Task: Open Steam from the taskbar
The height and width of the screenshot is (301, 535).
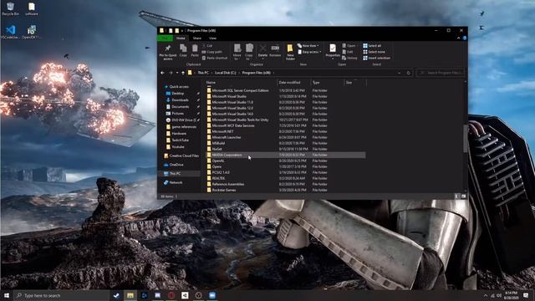Action: (x=116, y=295)
